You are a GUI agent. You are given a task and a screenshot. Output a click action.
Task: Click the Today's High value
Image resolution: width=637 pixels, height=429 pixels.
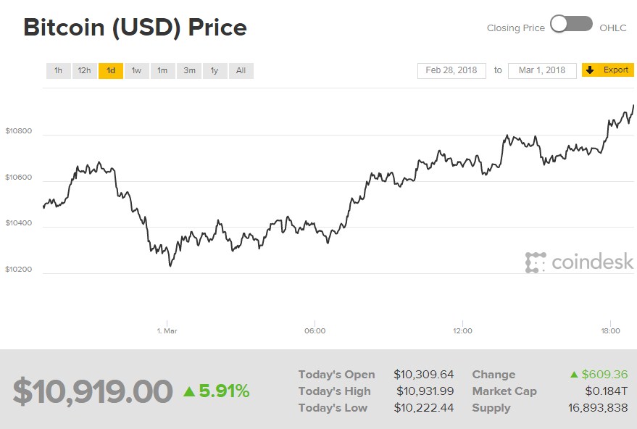[x=426, y=391]
